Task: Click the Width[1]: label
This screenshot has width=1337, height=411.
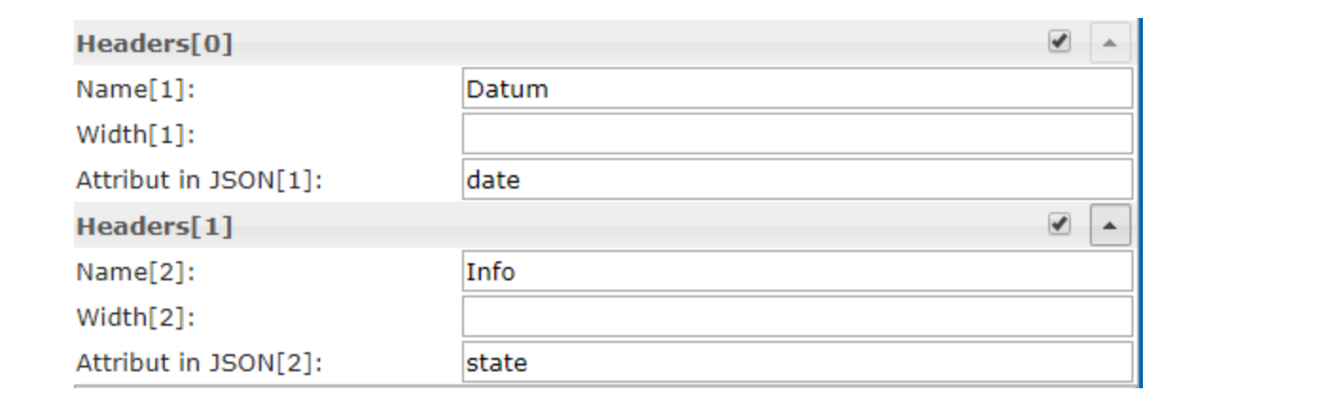Action: pos(135,135)
